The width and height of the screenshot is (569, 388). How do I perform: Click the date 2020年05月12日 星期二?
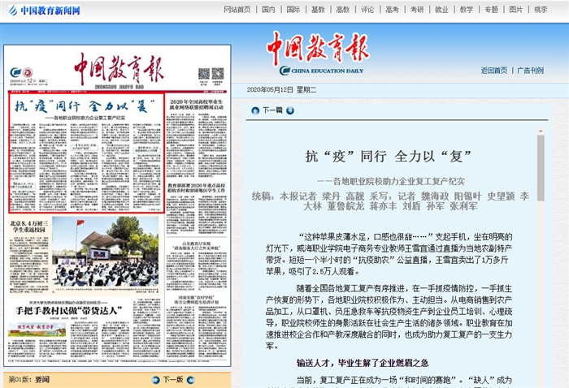coord(281,90)
